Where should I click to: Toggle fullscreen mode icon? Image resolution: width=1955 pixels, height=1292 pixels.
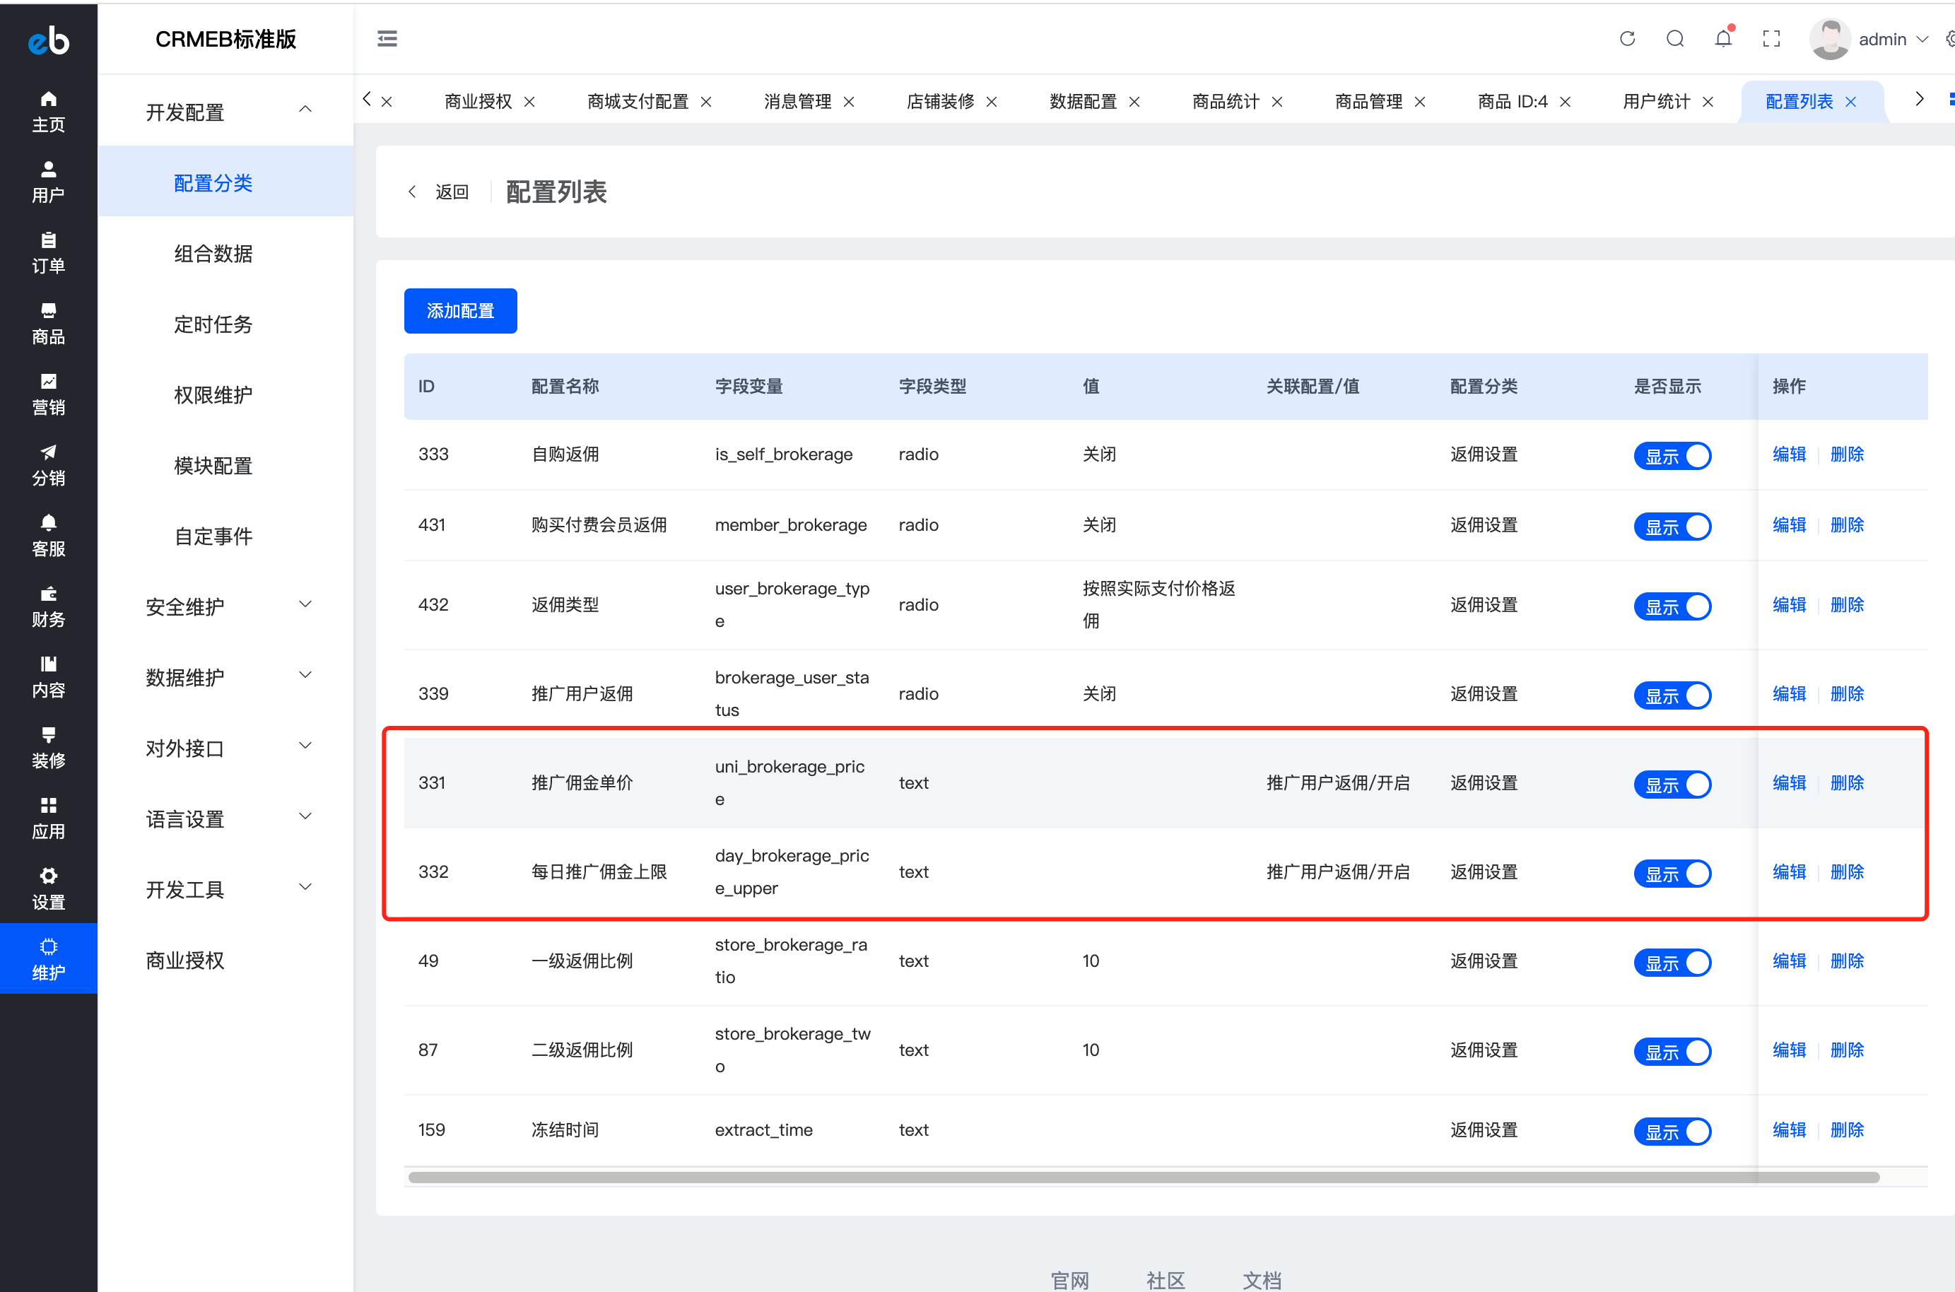click(1771, 39)
